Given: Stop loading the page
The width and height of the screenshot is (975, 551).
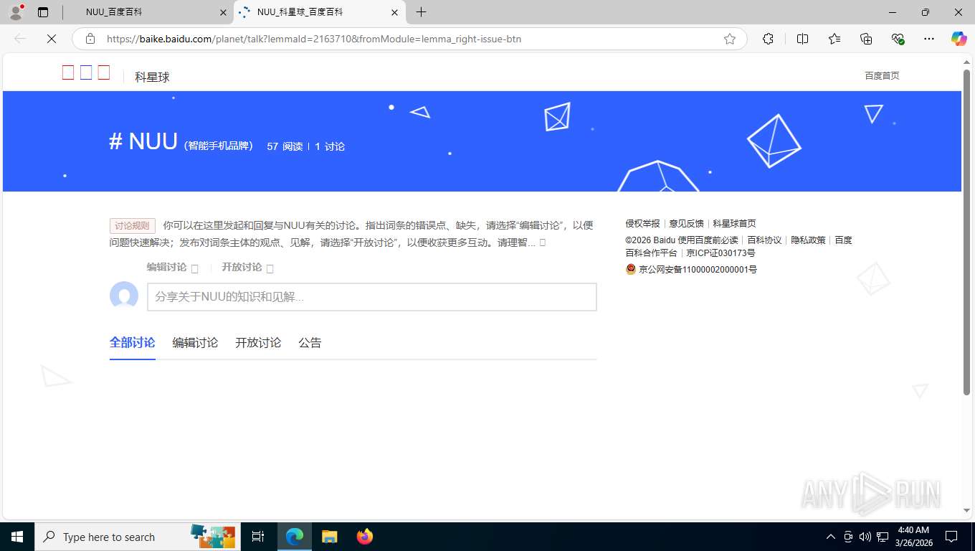Looking at the screenshot, I should coord(52,39).
